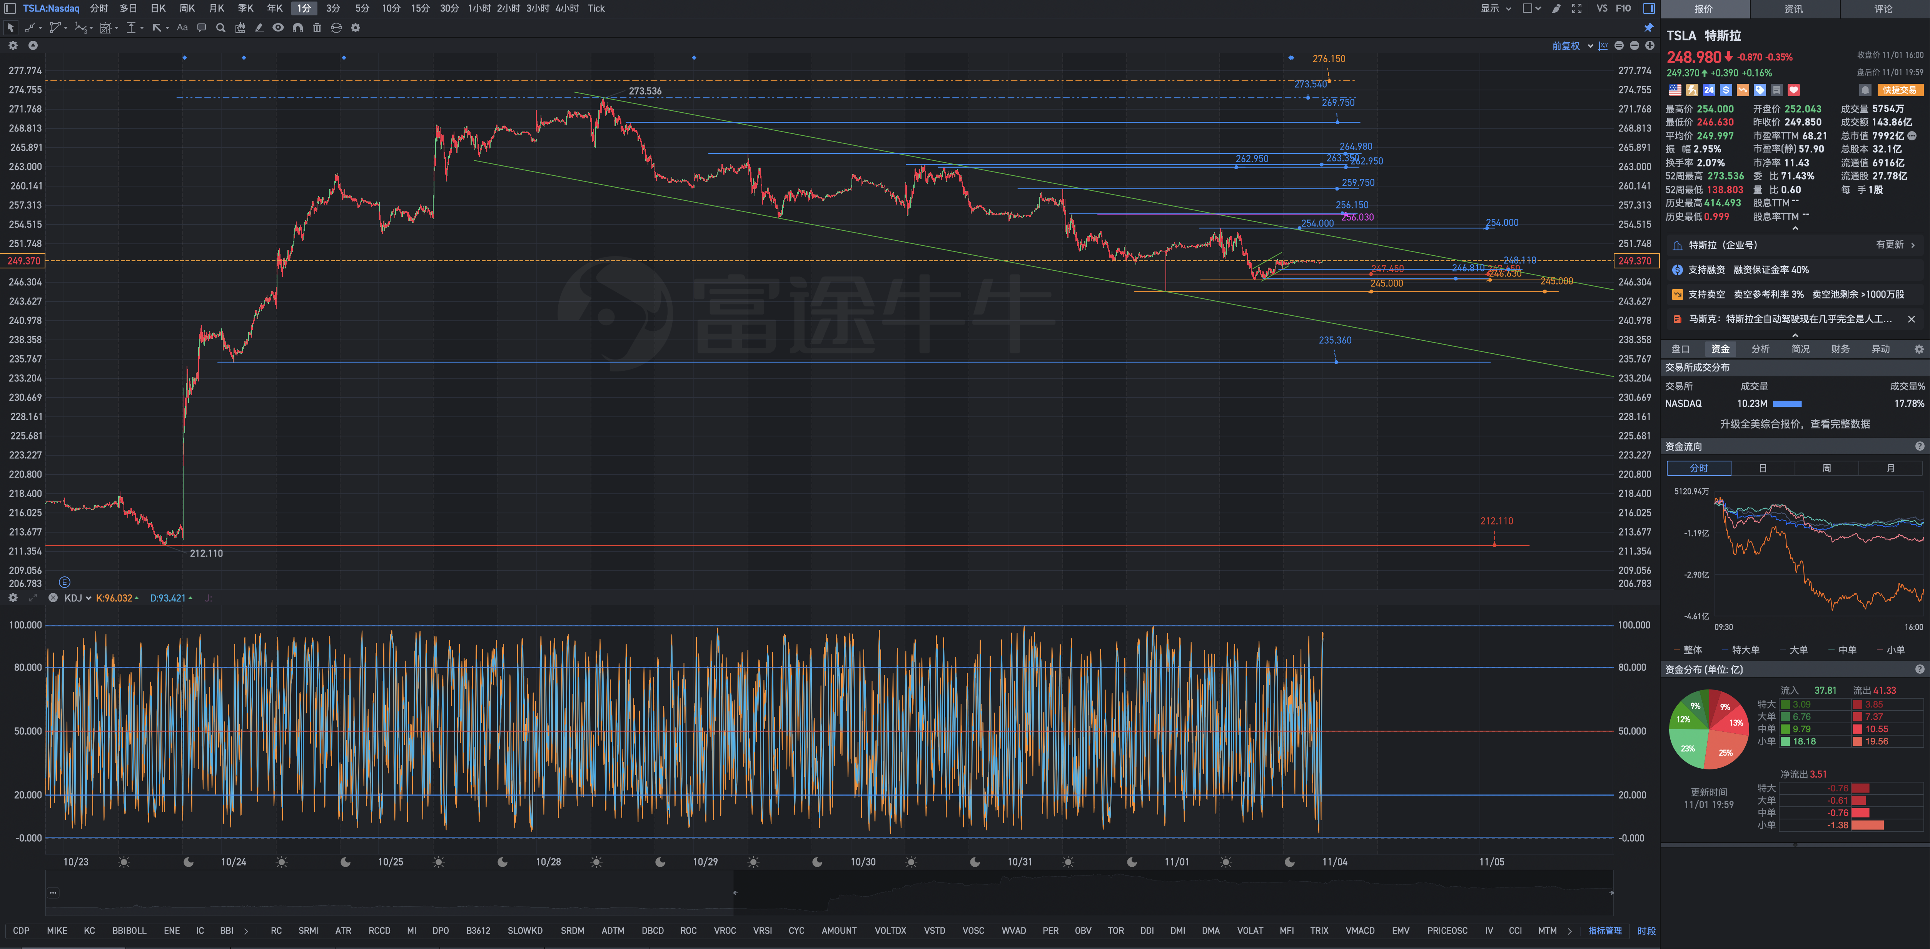Open main chart settings gear
This screenshot has height=949, width=1930.
click(13, 46)
